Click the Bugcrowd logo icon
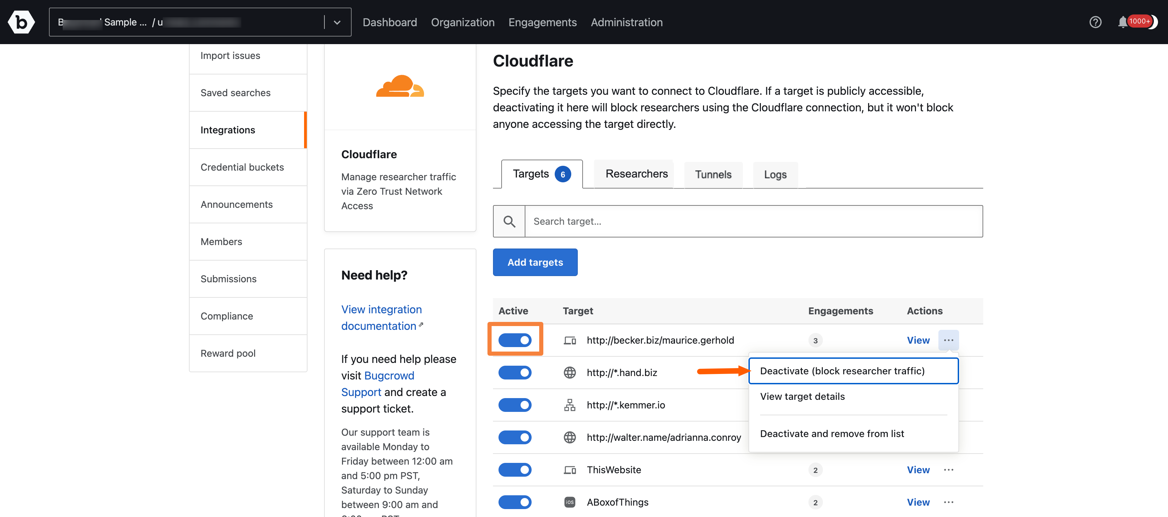The height and width of the screenshot is (517, 1168). click(21, 22)
